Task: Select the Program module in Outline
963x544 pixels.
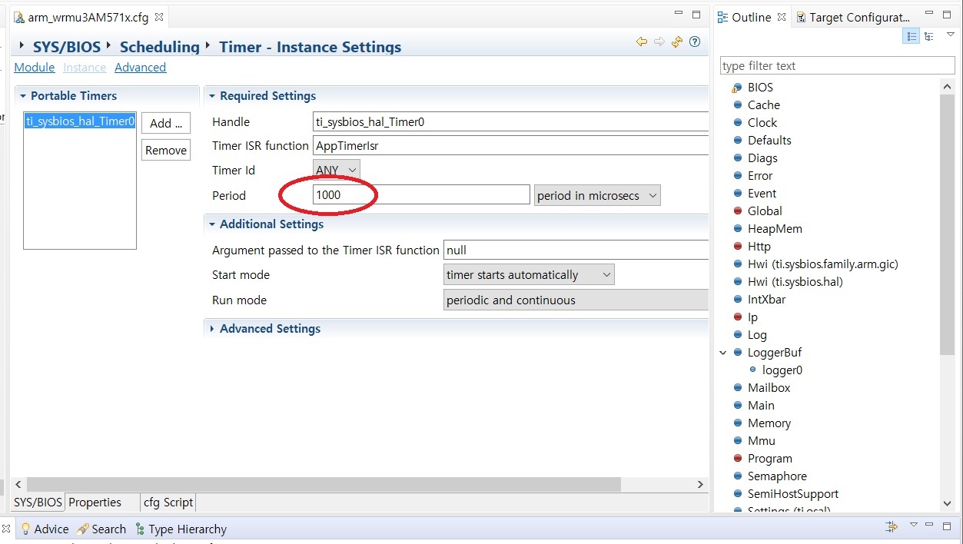Action: tap(769, 459)
